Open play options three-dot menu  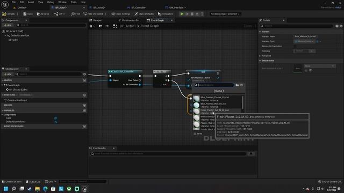[202, 14]
